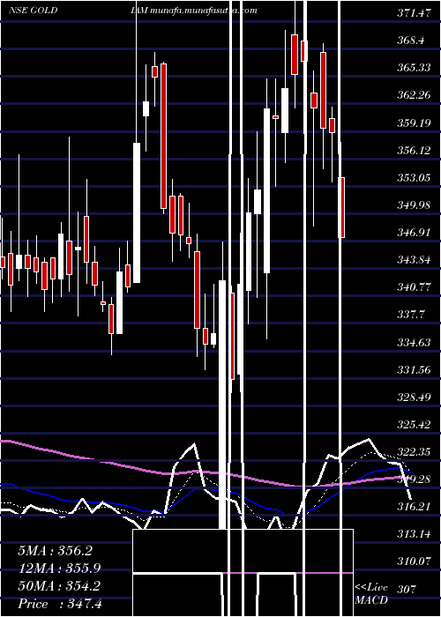Select the 307 price axis label
Screen dimensions: 441x617
(407, 590)
